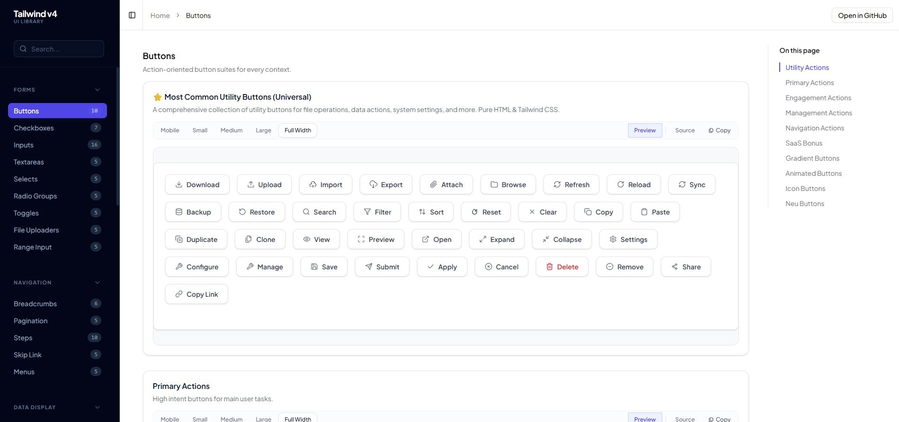Image resolution: width=899 pixels, height=422 pixels.
Task: Open in GitHub button
Action: click(x=862, y=15)
